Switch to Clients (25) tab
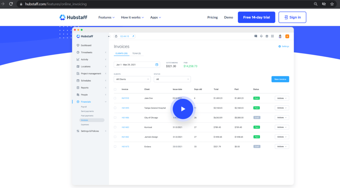 [122, 53]
